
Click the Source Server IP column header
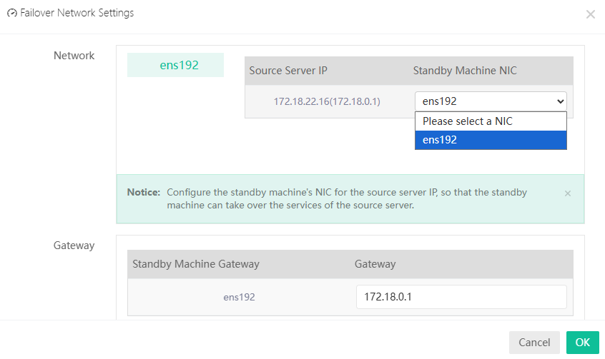point(288,71)
